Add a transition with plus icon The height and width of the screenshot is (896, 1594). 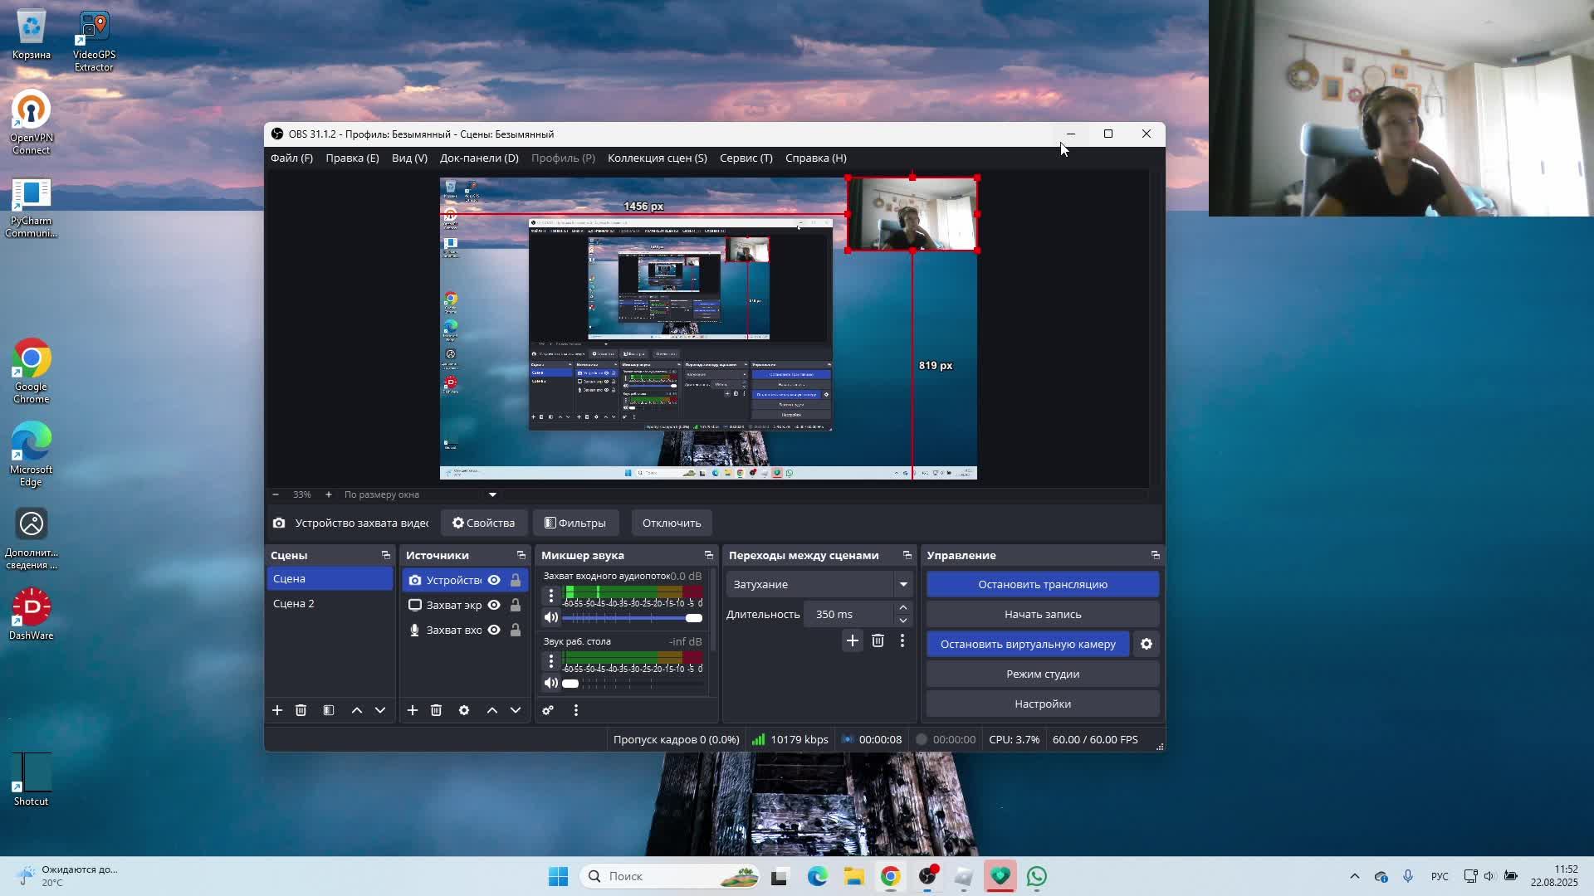[852, 640]
